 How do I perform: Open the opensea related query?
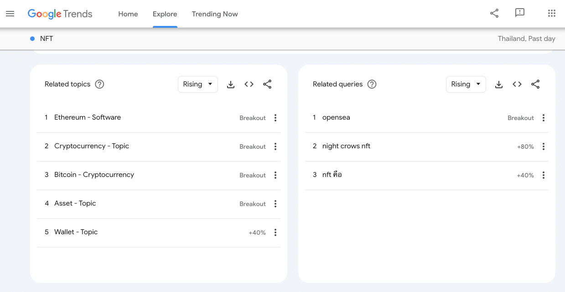click(x=336, y=117)
